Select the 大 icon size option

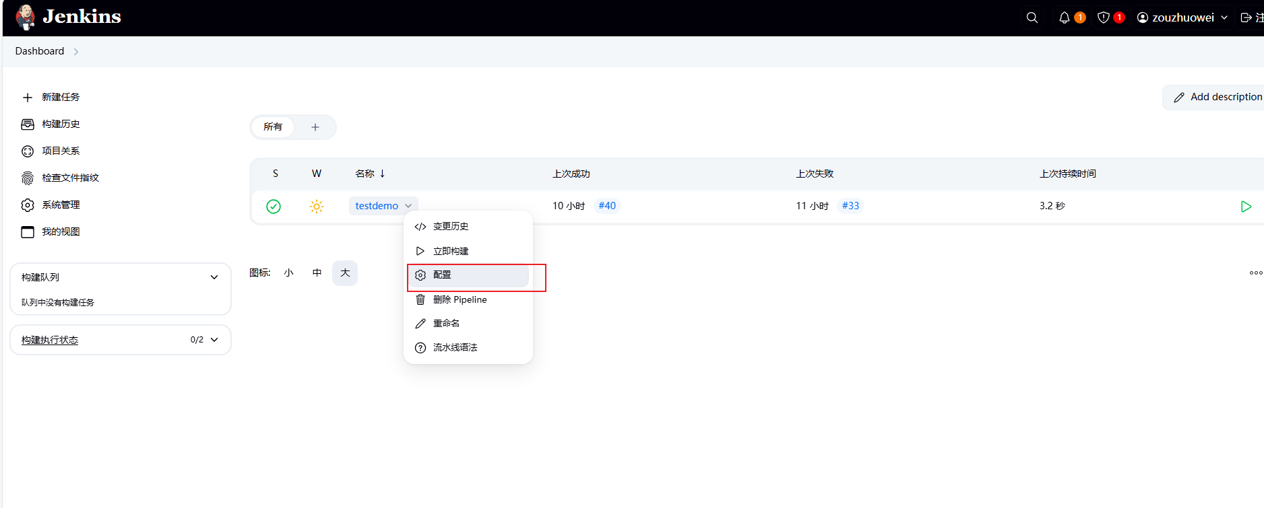click(x=345, y=273)
